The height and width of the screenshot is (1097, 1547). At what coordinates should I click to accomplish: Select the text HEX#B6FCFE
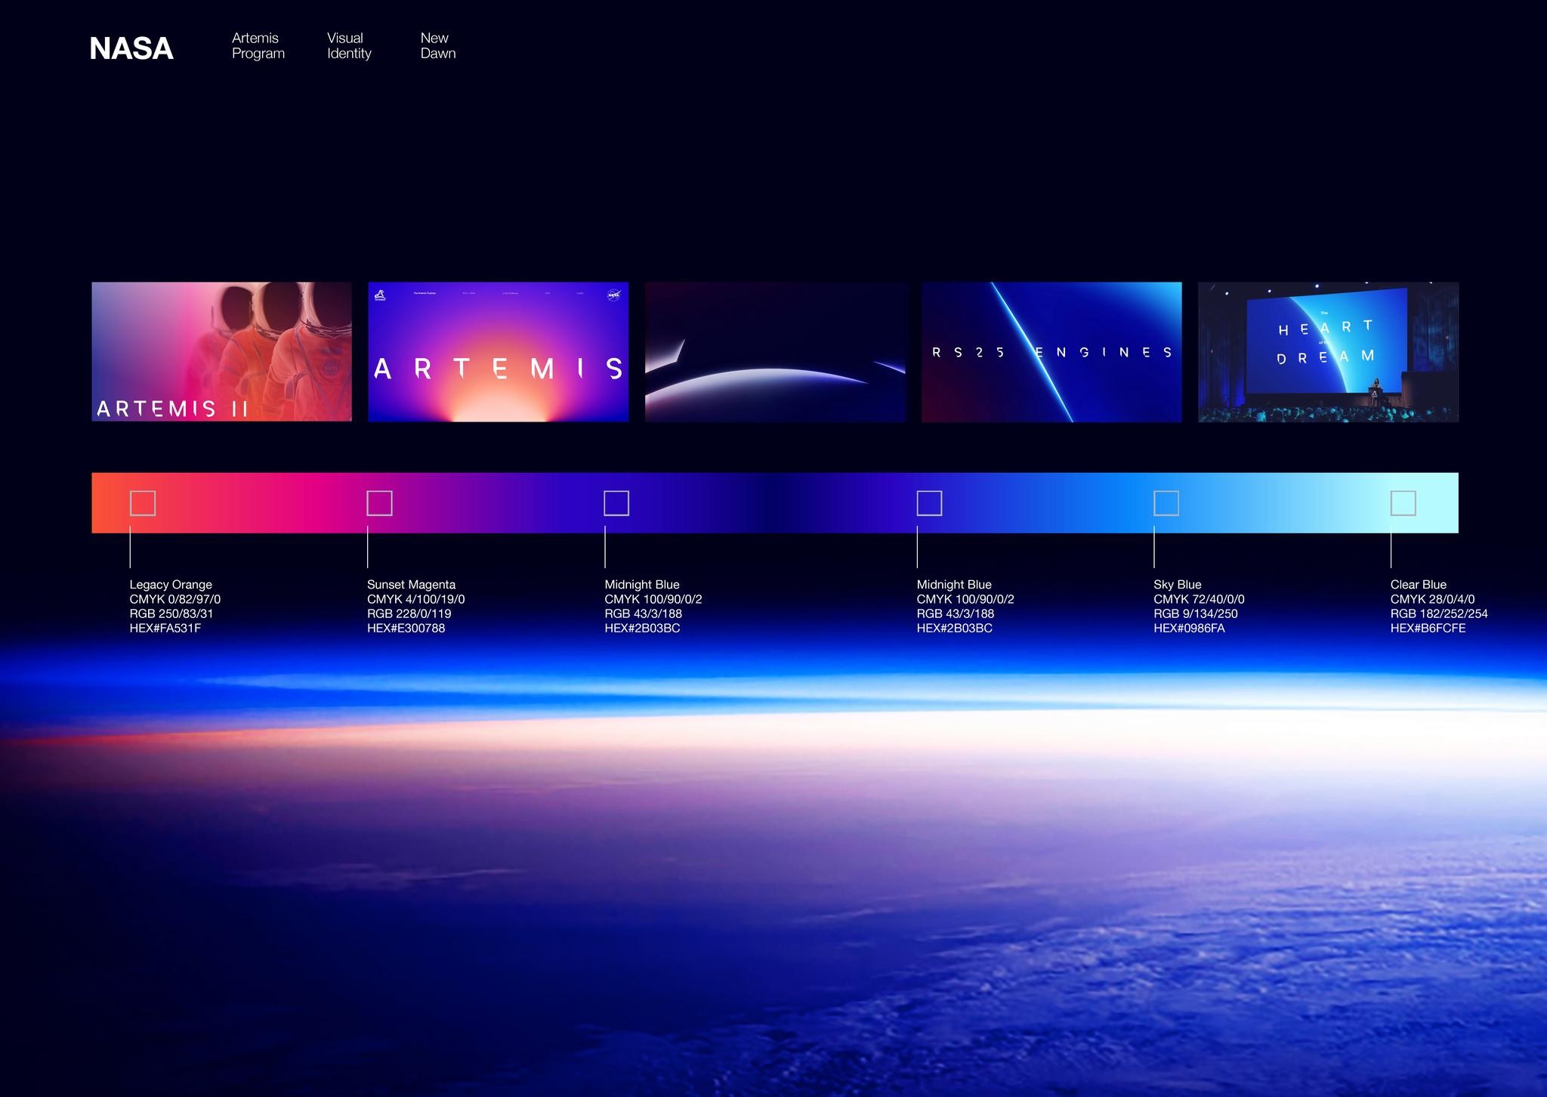(1428, 628)
